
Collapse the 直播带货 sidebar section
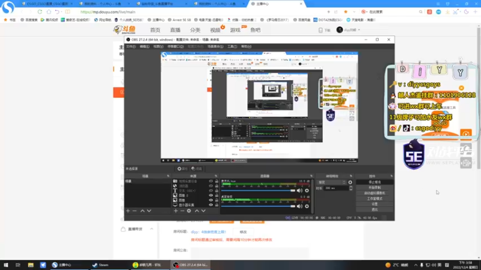click(x=152, y=229)
